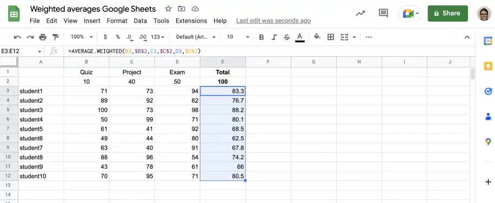Get add-ons with the plus icon
This screenshot has width=495, height=203.
tap(488, 182)
